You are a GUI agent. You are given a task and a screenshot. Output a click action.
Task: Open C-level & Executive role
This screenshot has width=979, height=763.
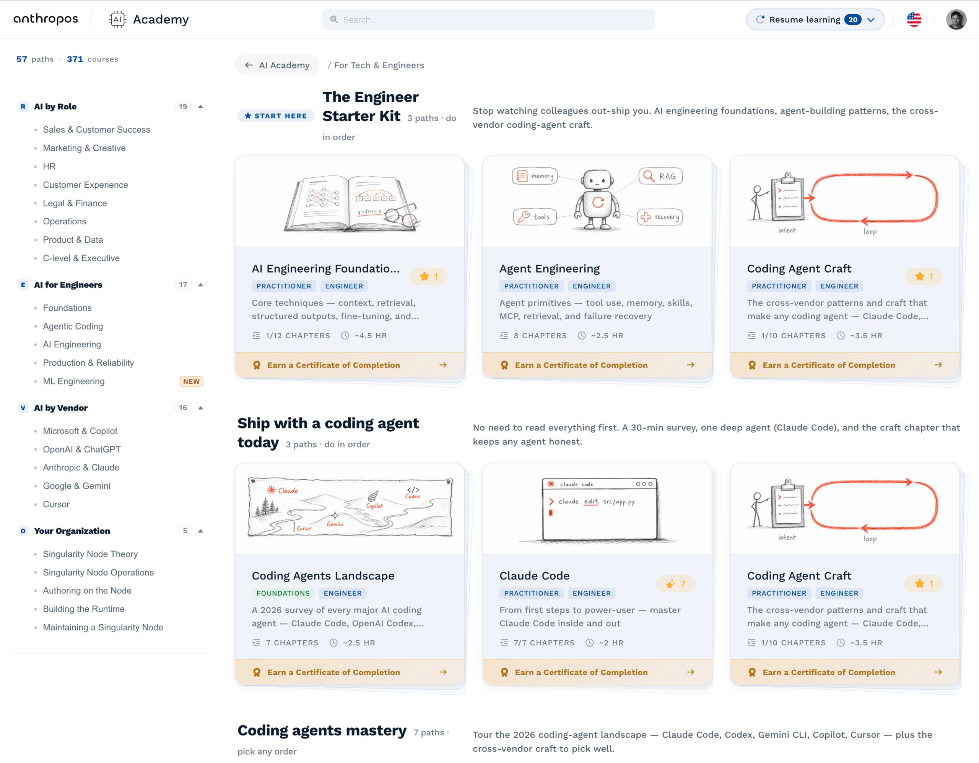click(81, 258)
